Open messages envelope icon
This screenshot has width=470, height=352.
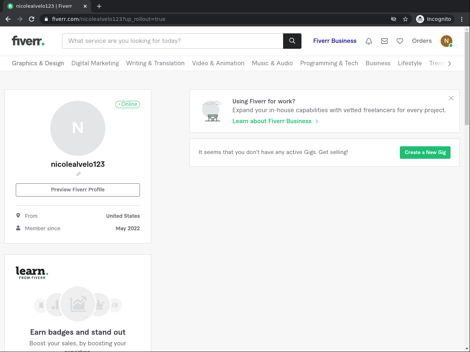click(x=384, y=41)
